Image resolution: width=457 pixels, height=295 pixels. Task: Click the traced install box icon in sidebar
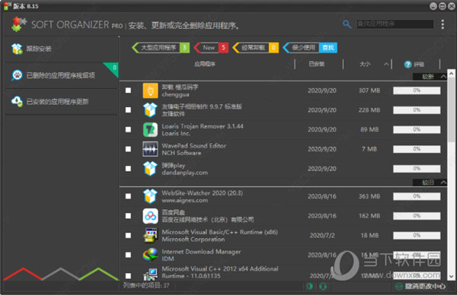17,49
